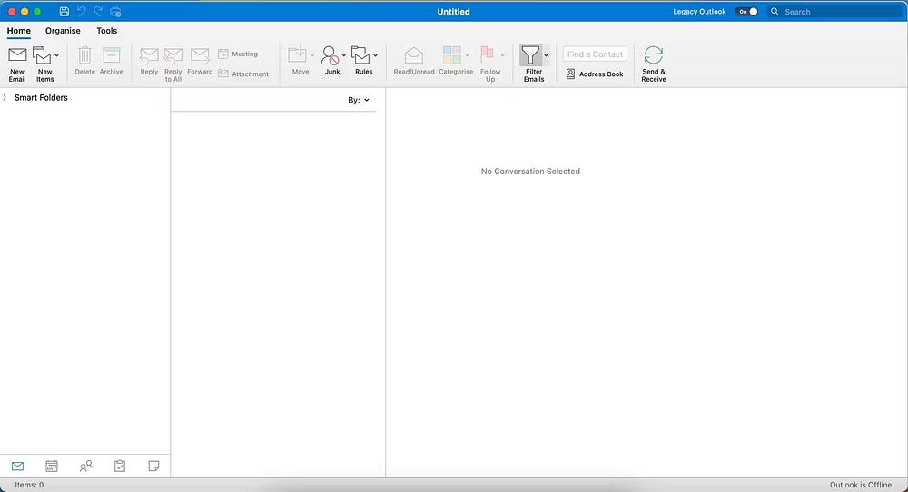Click the Rules icon
Viewport: 908px width, 492px height.
click(360, 55)
